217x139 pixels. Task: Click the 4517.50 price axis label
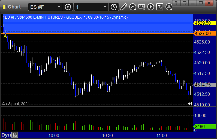202,73
